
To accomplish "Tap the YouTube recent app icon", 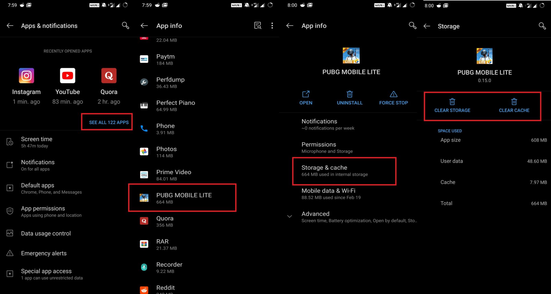I will click(x=68, y=76).
